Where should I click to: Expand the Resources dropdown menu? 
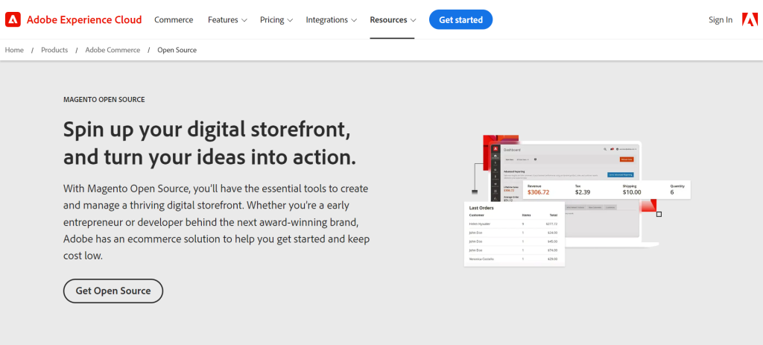(x=393, y=20)
